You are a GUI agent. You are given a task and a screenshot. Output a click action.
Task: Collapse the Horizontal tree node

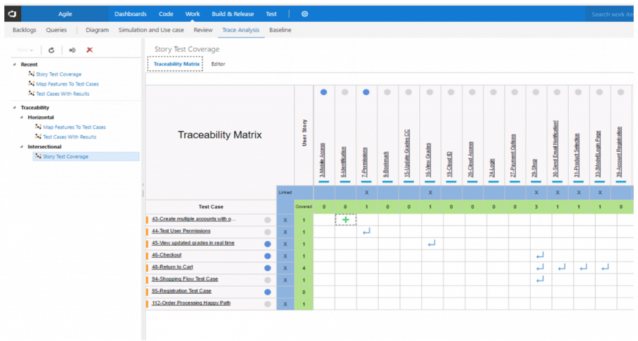coord(22,117)
